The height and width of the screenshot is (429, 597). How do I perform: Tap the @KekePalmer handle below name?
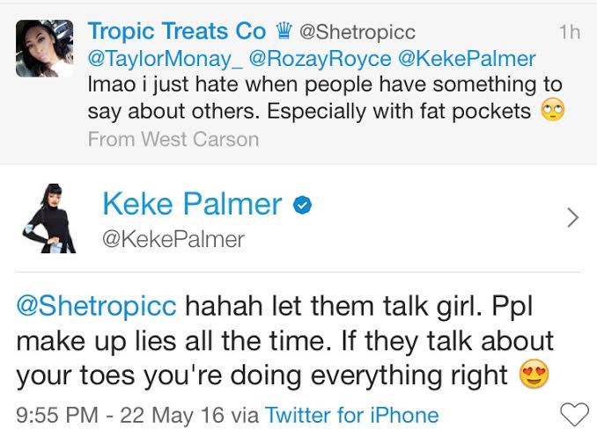pyautogui.click(x=173, y=239)
